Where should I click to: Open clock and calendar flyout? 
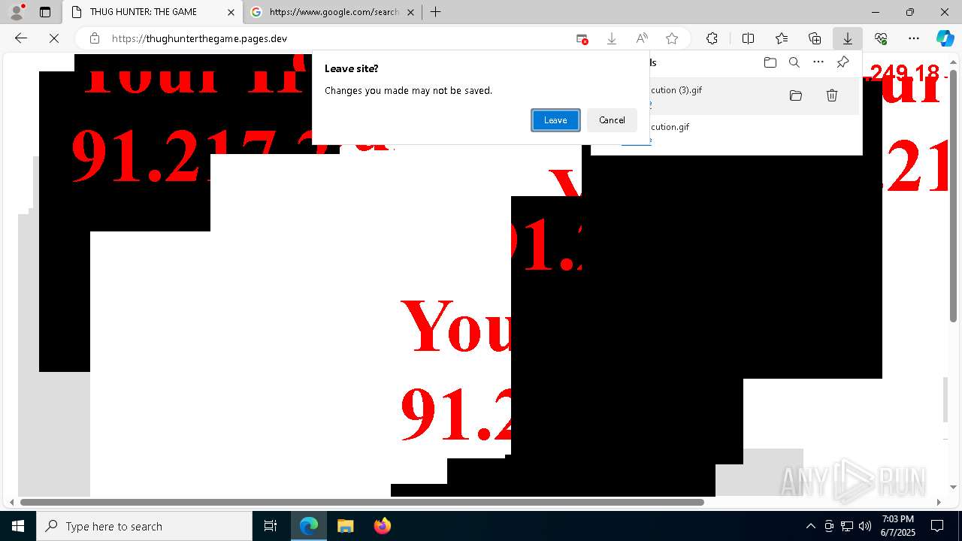click(x=898, y=526)
